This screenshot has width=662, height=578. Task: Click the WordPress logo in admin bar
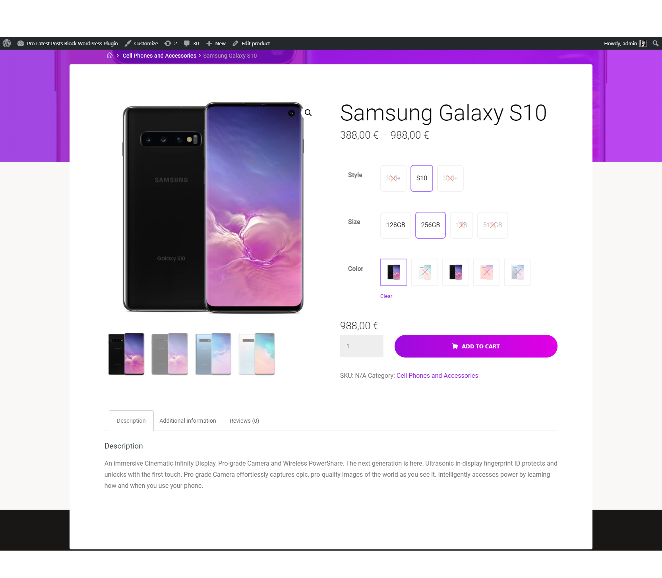pyautogui.click(x=7, y=43)
